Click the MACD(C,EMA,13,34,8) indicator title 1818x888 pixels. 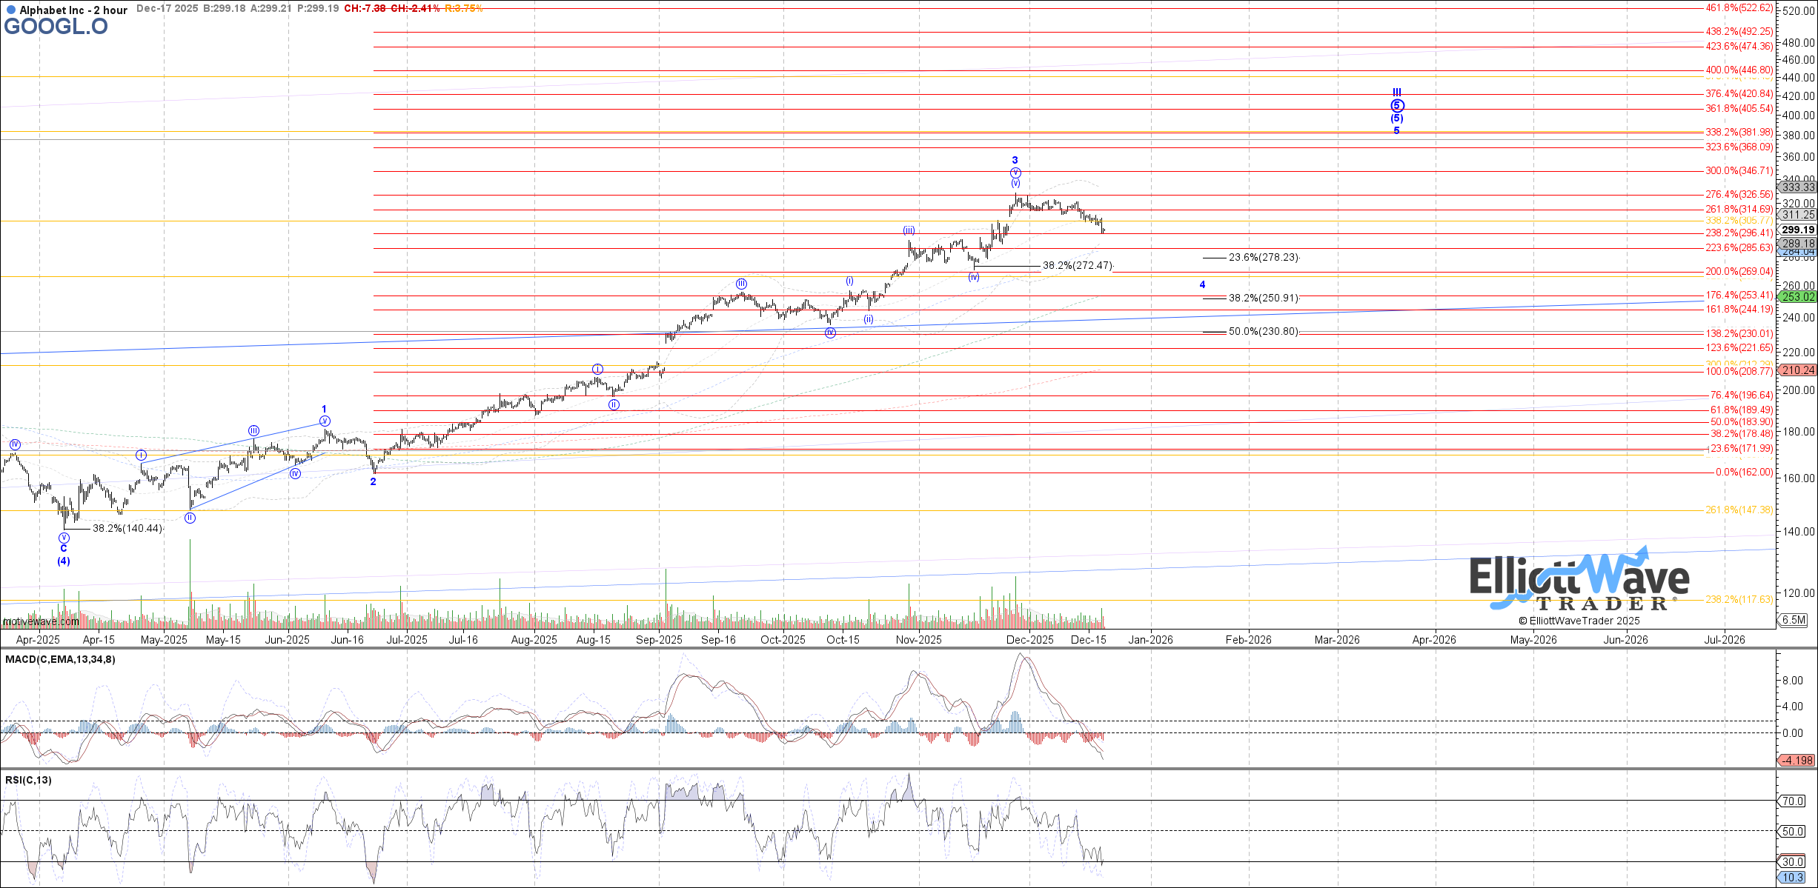(61, 659)
